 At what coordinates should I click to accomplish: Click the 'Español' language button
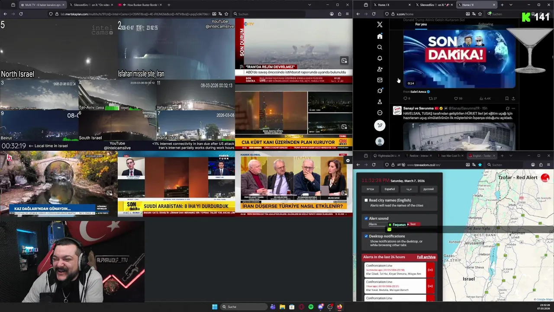[390, 189]
